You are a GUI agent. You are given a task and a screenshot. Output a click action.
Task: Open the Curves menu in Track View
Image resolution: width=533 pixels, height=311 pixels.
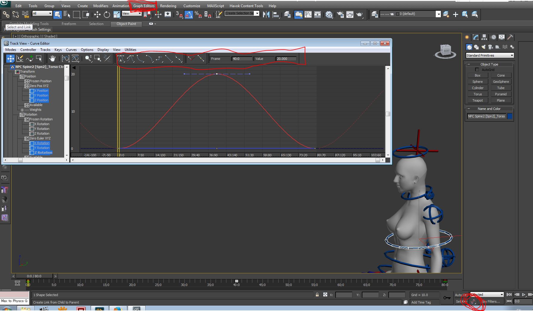(71, 49)
